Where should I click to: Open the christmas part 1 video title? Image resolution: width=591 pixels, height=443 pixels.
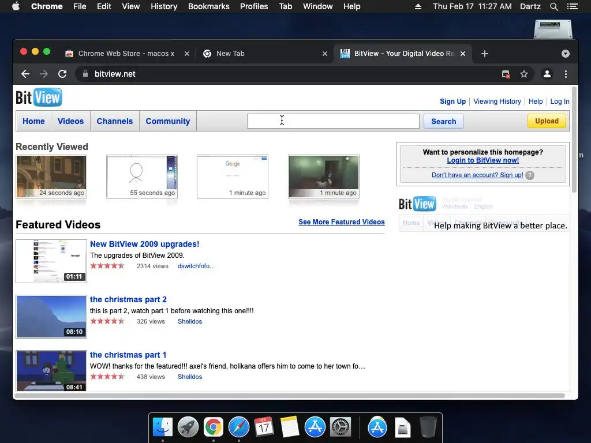pyautogui.click(x=128, y=355)
